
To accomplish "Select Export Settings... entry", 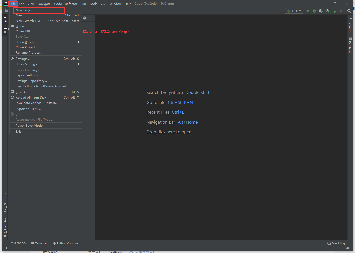I will [x=46, y=75].
